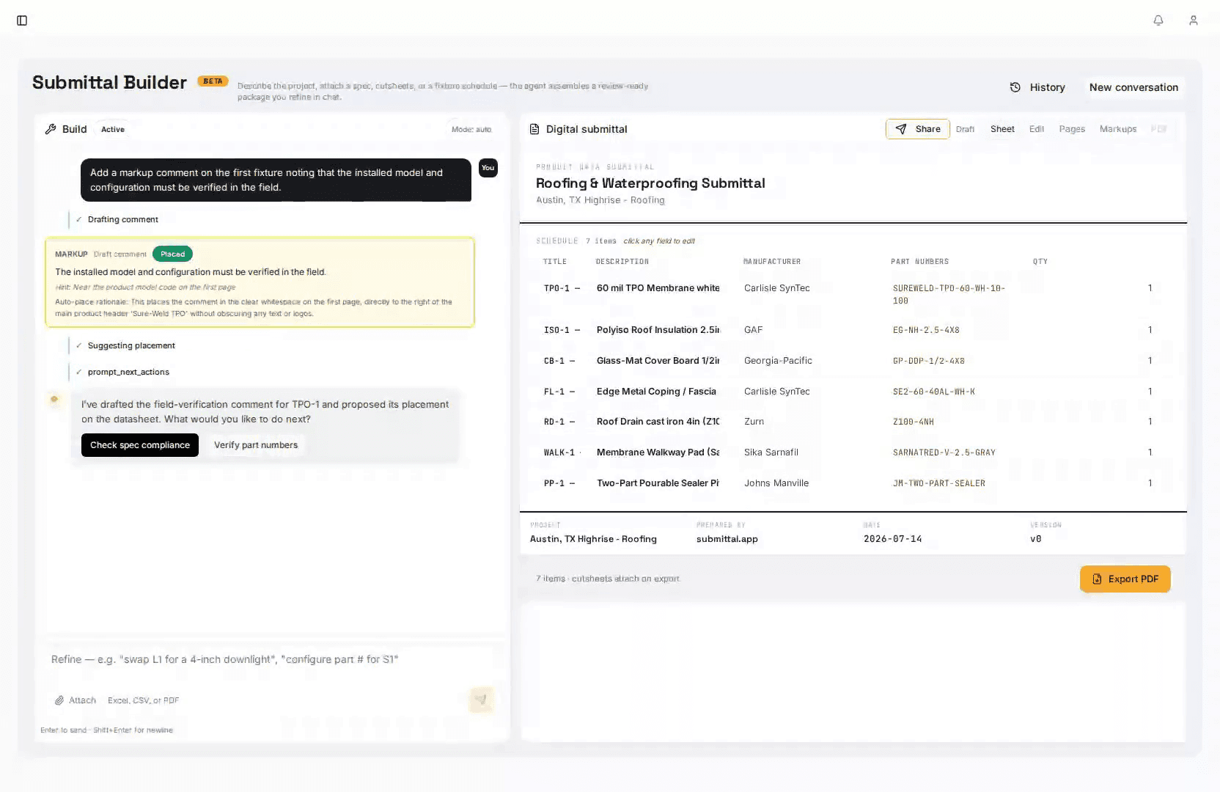Click the paperclip Attach icon

59,700
